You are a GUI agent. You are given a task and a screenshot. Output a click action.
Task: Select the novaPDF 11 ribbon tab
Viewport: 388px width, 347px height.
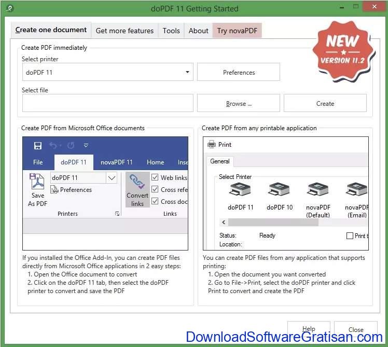click(x=116, y=162)
